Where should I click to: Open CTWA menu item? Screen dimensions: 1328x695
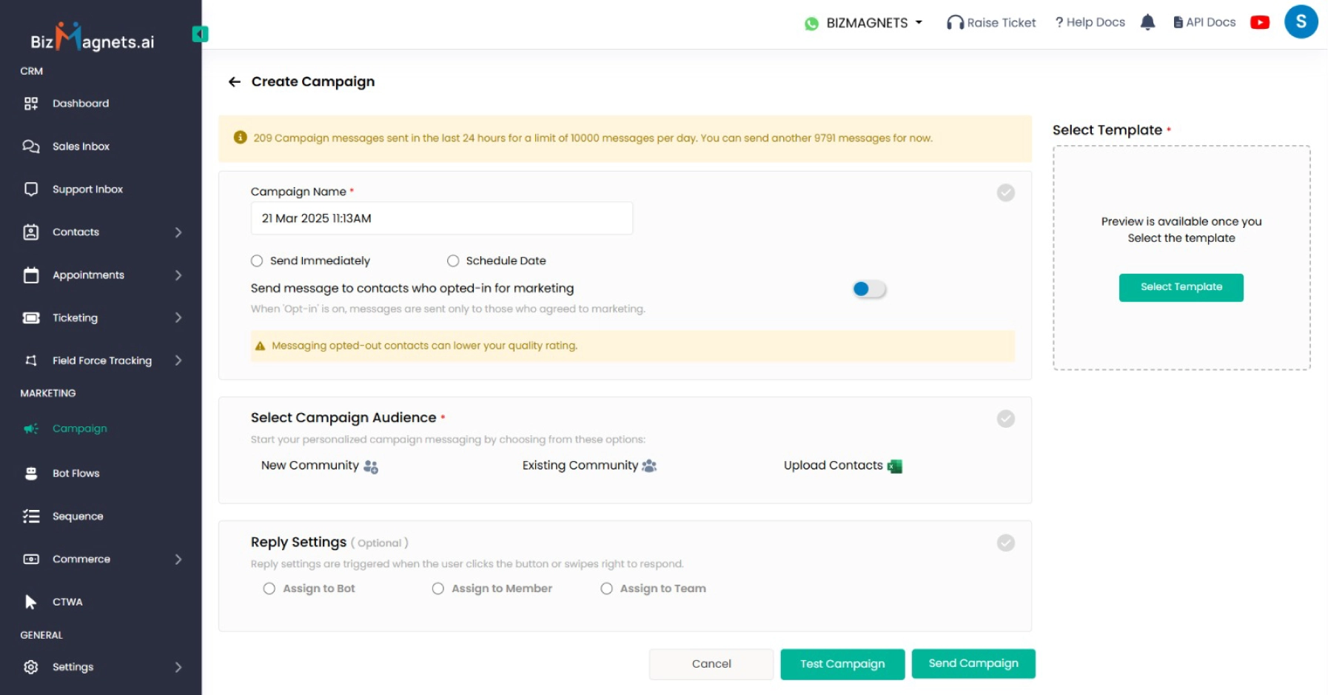[x=67, y=602]
